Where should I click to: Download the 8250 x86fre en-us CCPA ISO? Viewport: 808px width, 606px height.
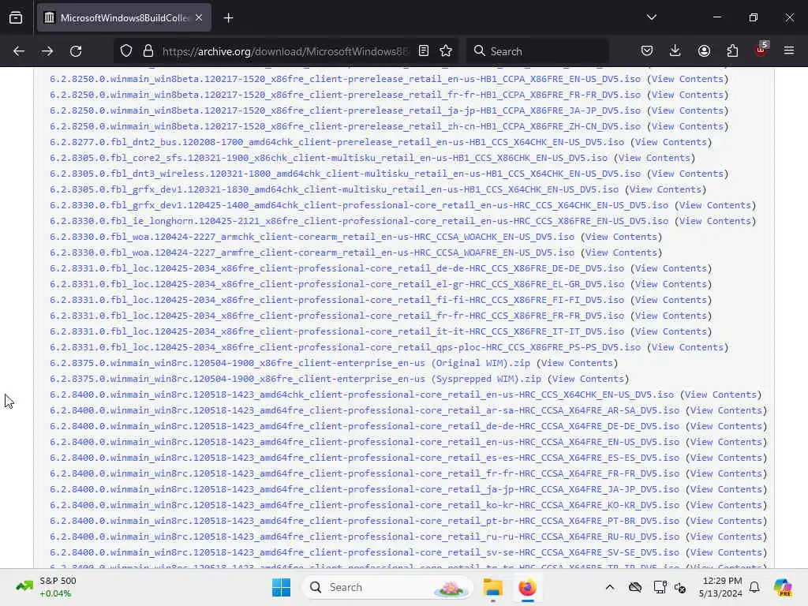(345, 79)
